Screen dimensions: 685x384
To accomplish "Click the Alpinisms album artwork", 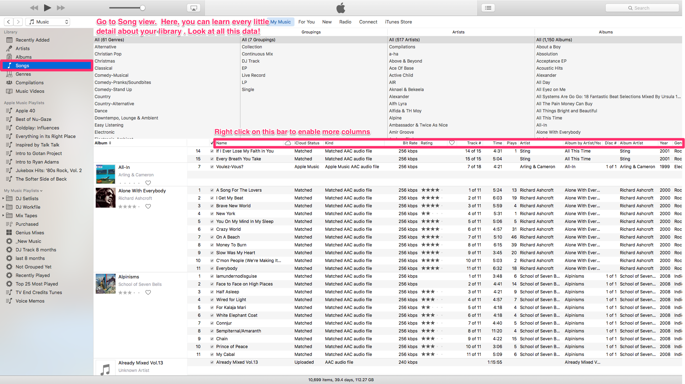I will [x=106, y=284].
